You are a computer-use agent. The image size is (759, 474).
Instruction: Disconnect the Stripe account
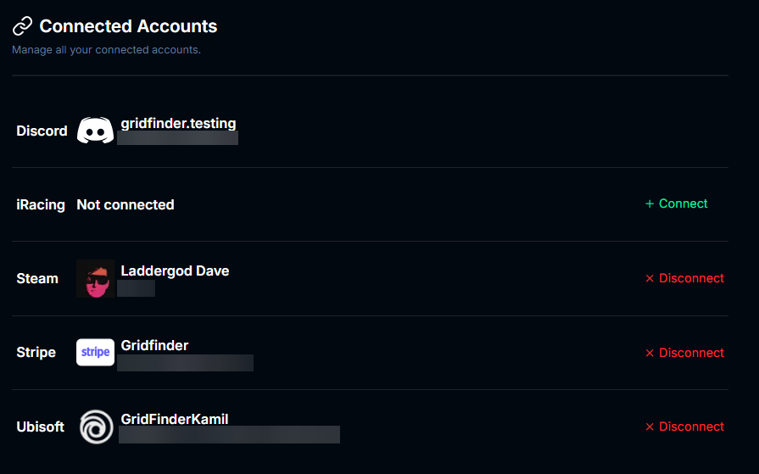tap(684, 353)
